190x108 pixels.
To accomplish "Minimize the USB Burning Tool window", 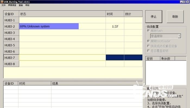I will coord(181,2).
